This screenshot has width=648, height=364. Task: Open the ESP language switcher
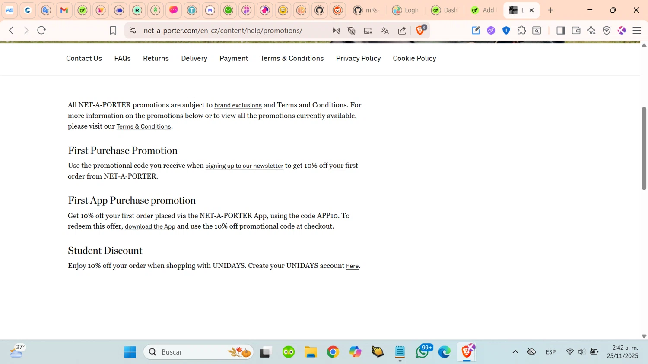pos(551,352)
